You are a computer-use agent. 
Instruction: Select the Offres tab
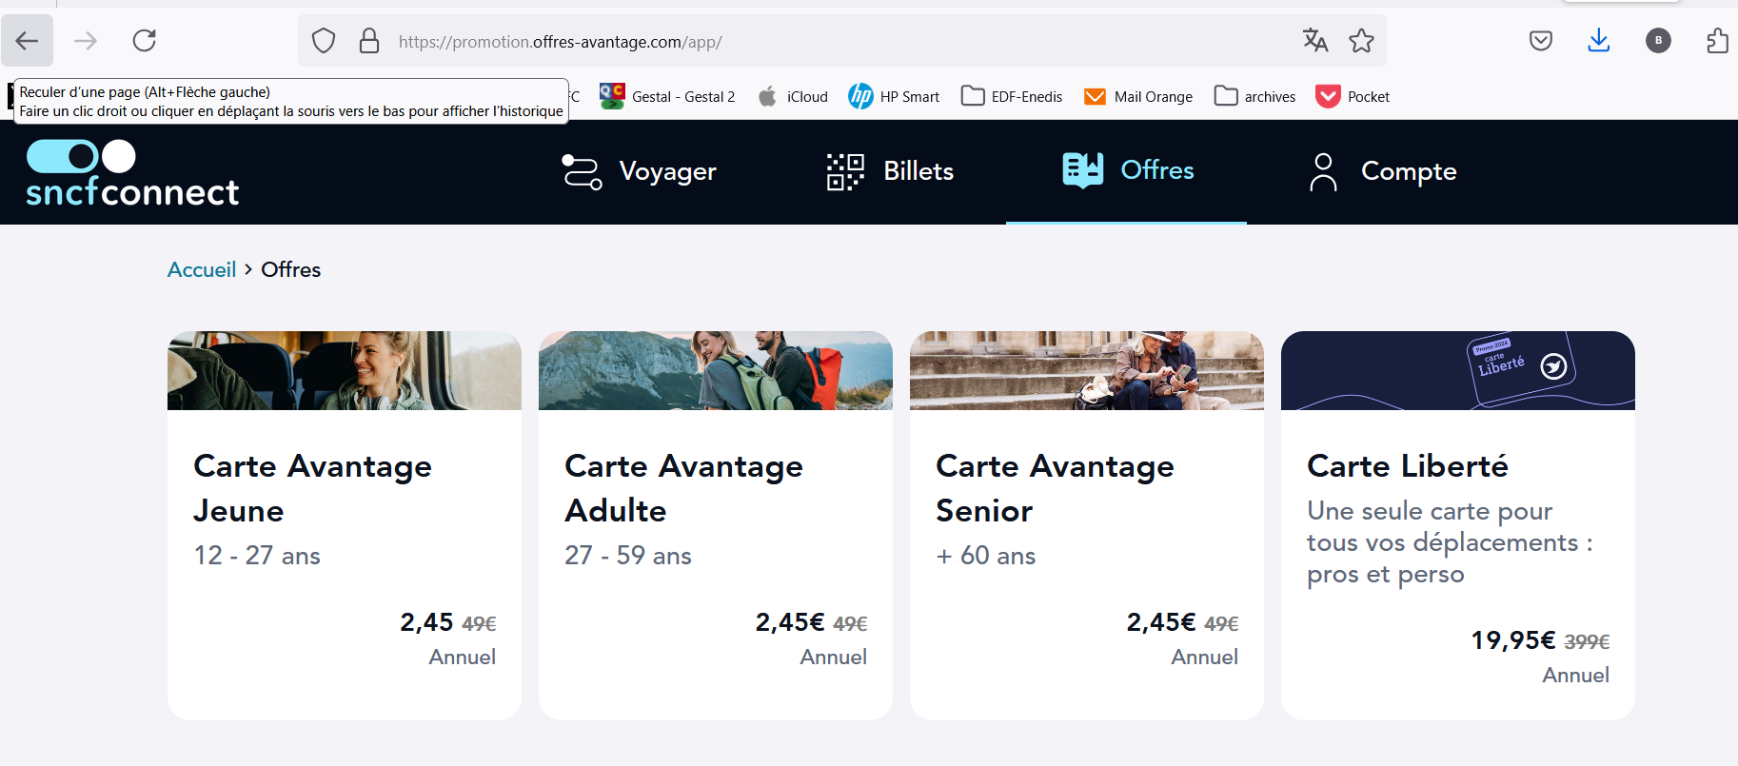pyautogui.click(x=1127, y=170)
